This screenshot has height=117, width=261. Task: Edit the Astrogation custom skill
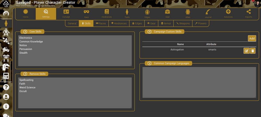(x=247, y=51)
